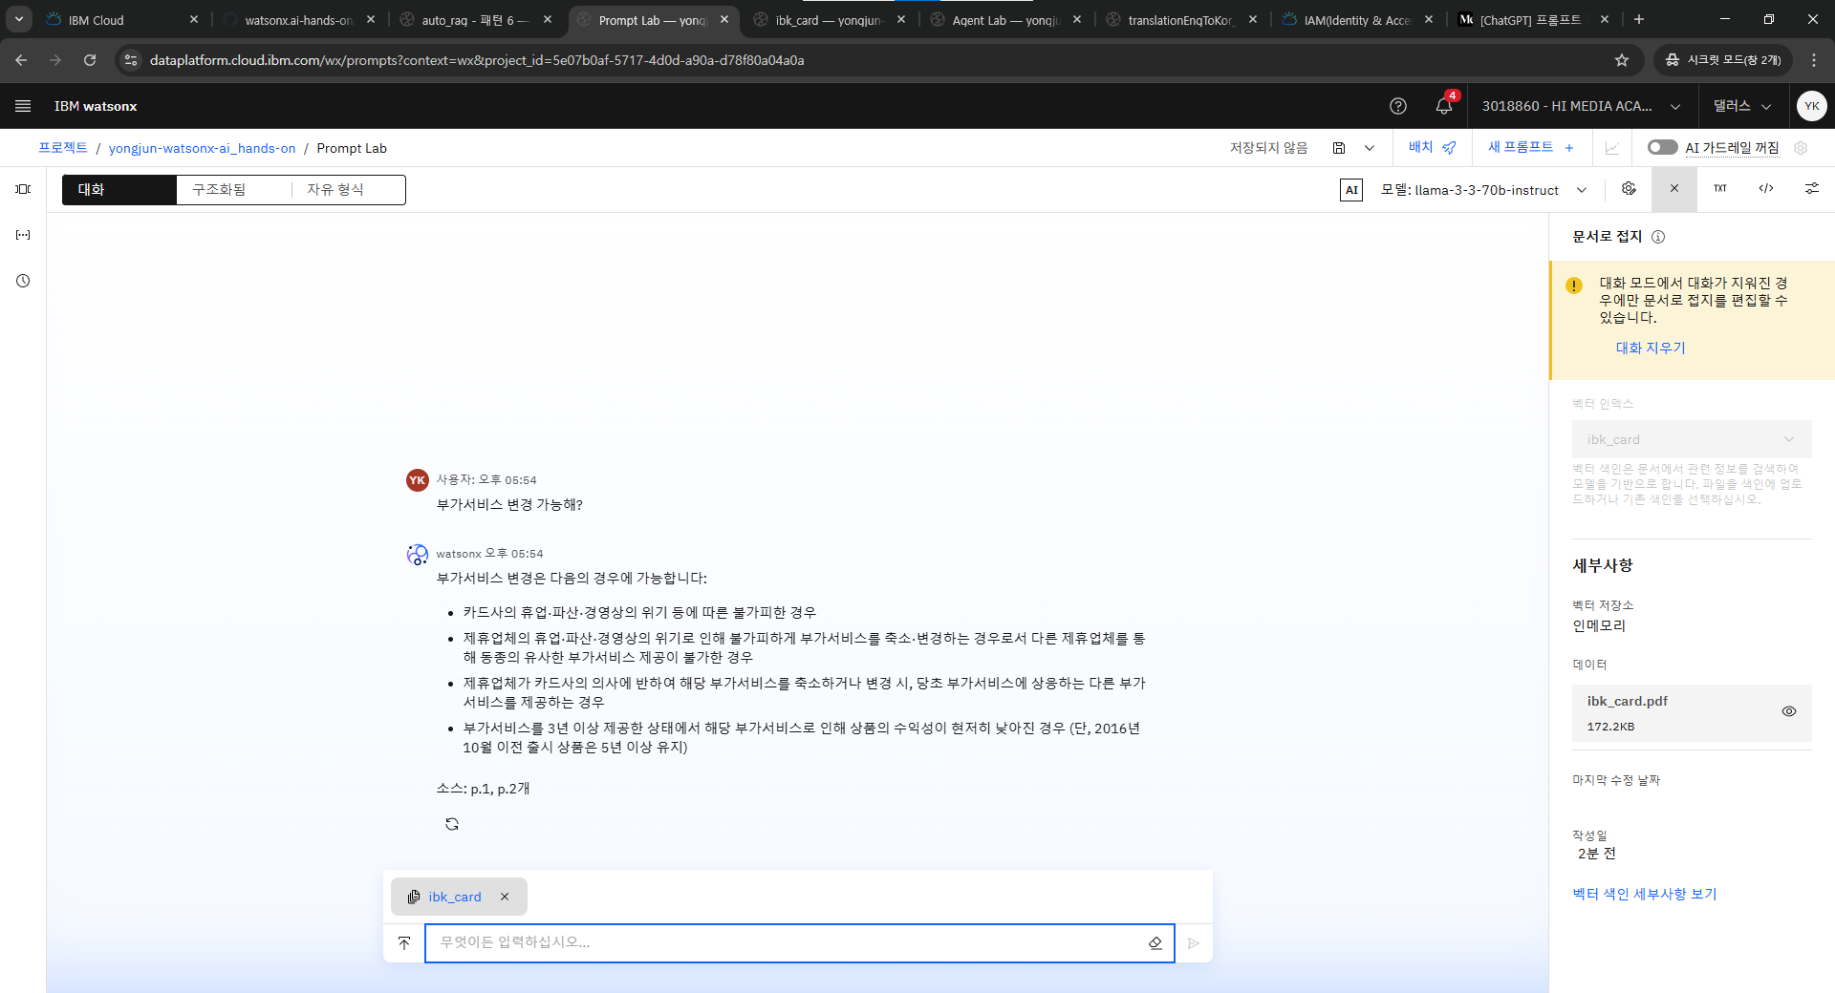Open a new browser tab
Viewport: 1835px width, 993px height.
tap(1639, 19)
